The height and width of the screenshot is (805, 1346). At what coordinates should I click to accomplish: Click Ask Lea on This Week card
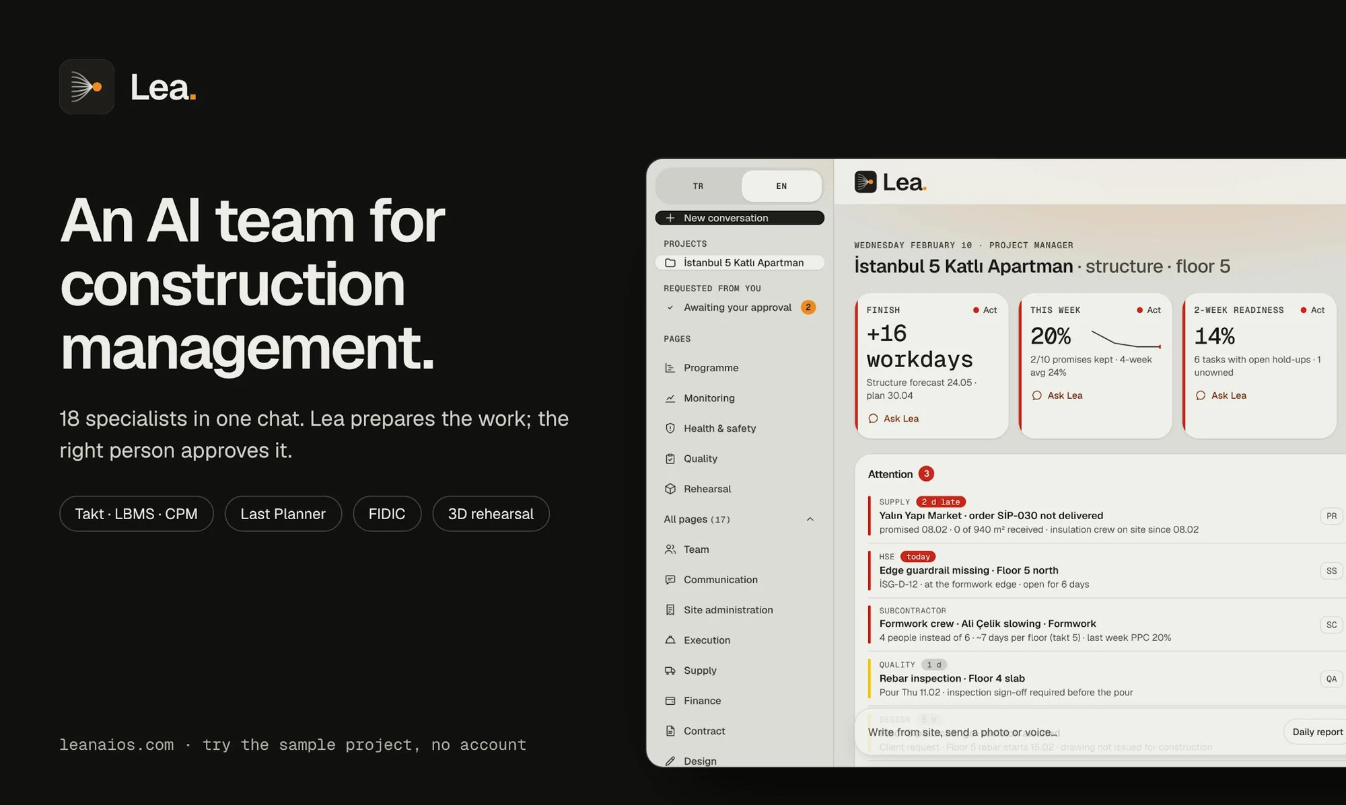point(1057,395)
